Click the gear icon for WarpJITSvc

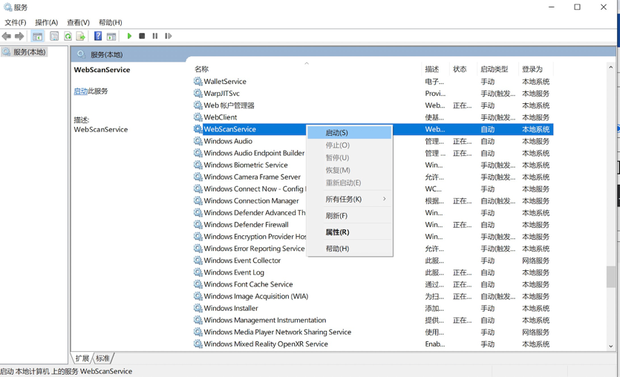point(198,94)
